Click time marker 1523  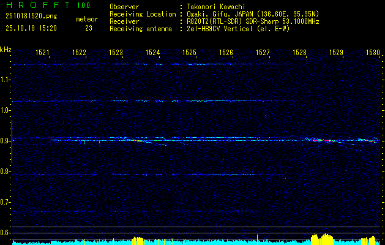[x=116, y=52]
